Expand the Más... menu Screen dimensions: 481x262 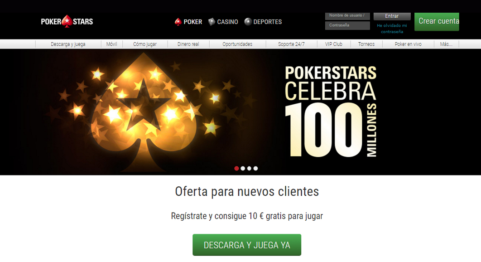[446, 44]
